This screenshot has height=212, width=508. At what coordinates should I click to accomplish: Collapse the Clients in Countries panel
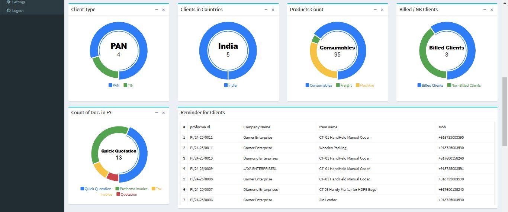tap(266, 10)
